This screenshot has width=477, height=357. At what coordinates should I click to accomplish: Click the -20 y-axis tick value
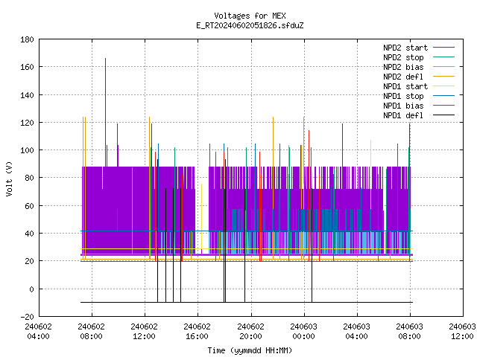(x=27, y=317)
